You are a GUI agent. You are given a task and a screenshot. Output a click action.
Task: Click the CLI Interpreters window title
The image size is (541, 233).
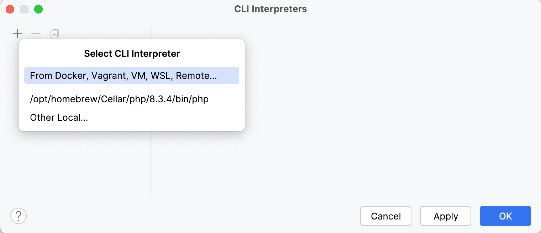click(x=270, y=9)
